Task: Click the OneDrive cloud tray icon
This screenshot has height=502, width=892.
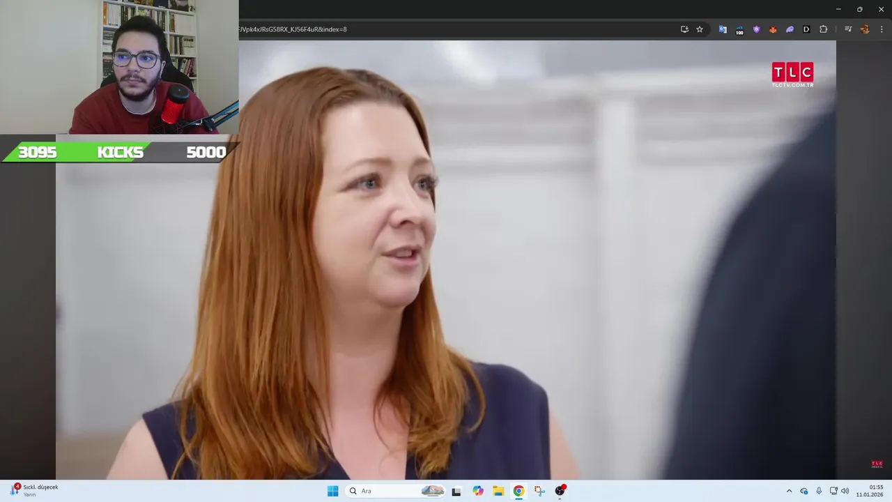Action: [x=804, y=491]
